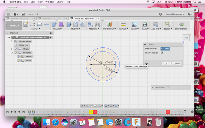Click the Extrude tool icon

54,24
